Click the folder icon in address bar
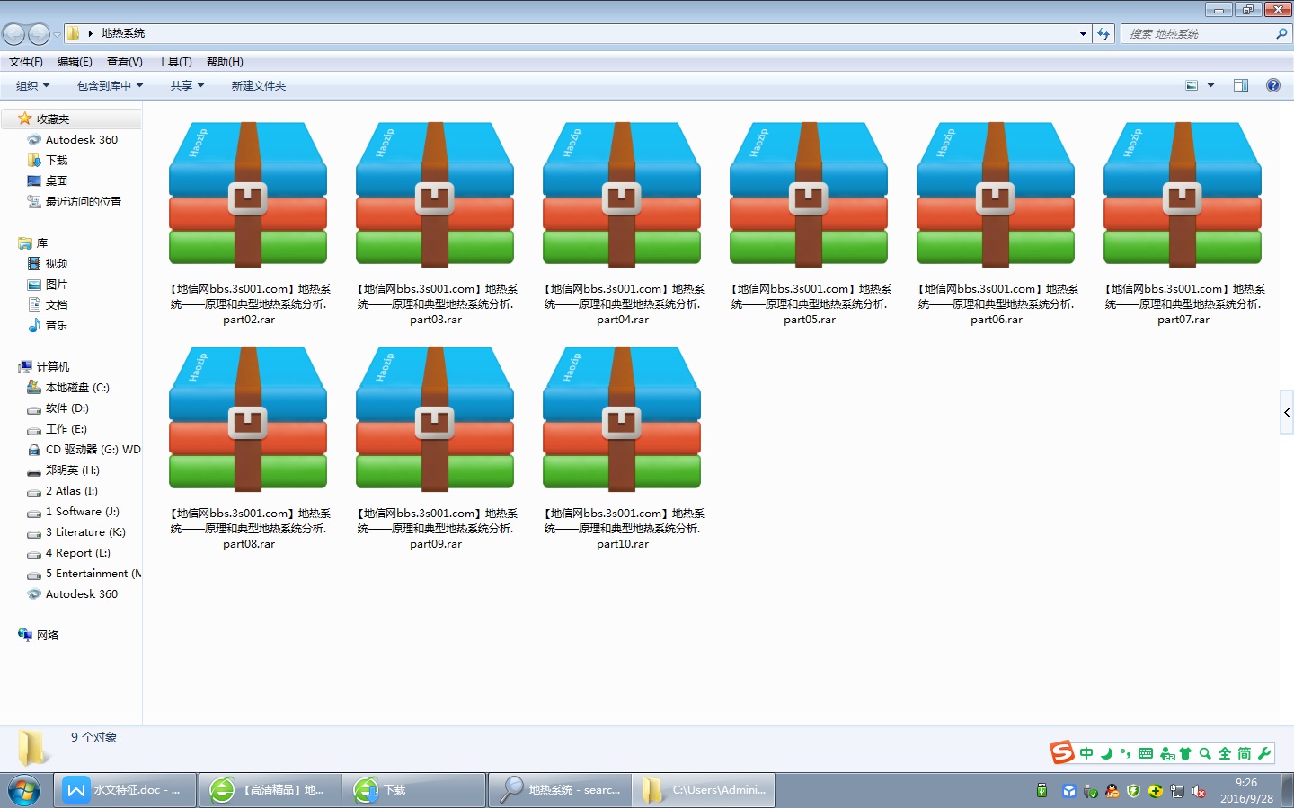The image size is (1294, 808). coord(74,33)
